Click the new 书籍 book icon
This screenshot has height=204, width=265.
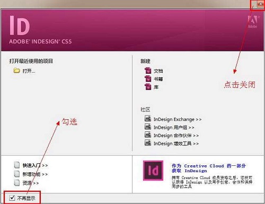(x=148, y=79)
